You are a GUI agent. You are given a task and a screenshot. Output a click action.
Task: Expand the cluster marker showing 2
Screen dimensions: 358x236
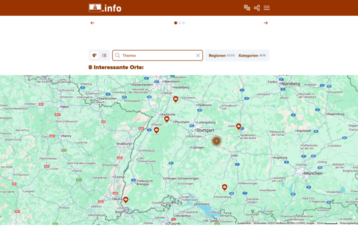[216, 141]
